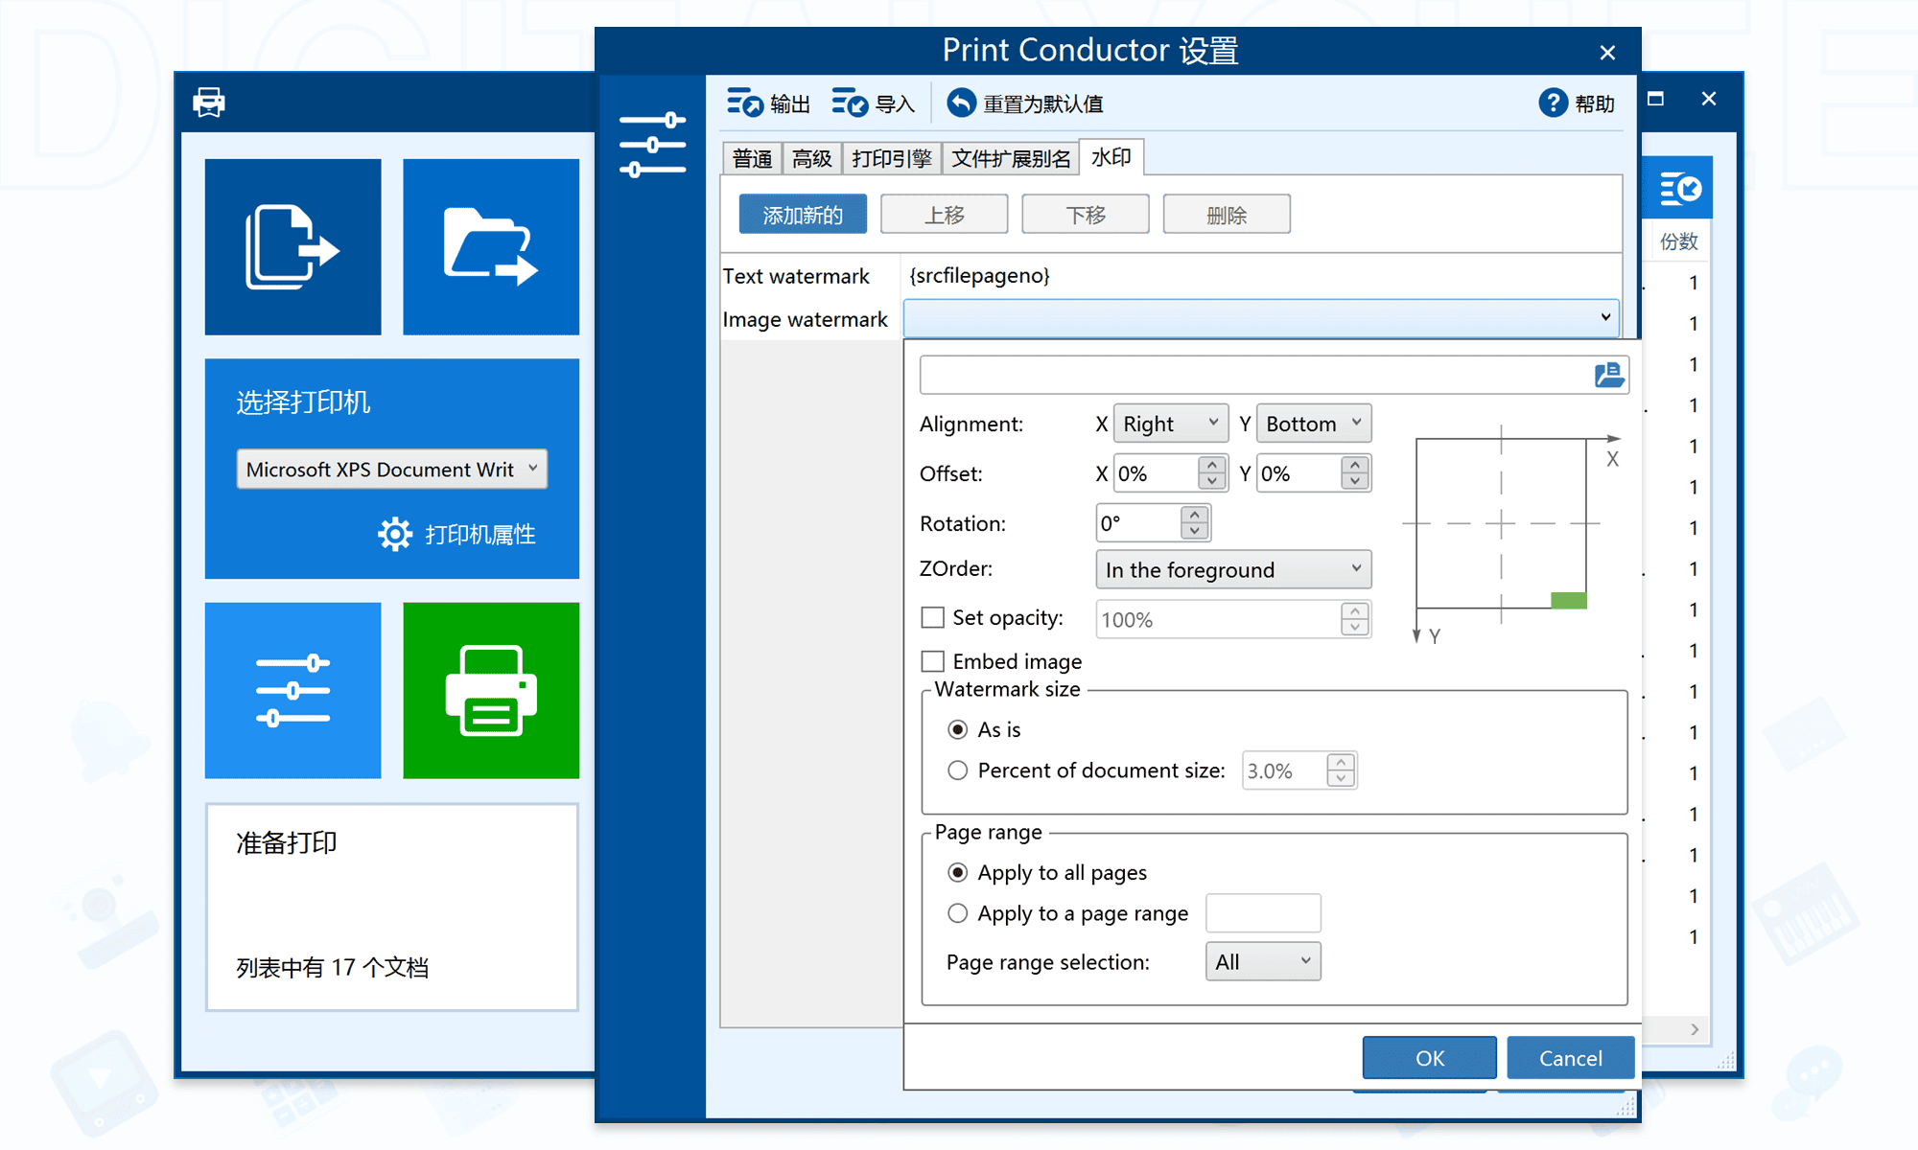Viewport: 1918px width, 1150px height.
Task: Close the main Print Conductor window
Action: tap(1708, 99)
